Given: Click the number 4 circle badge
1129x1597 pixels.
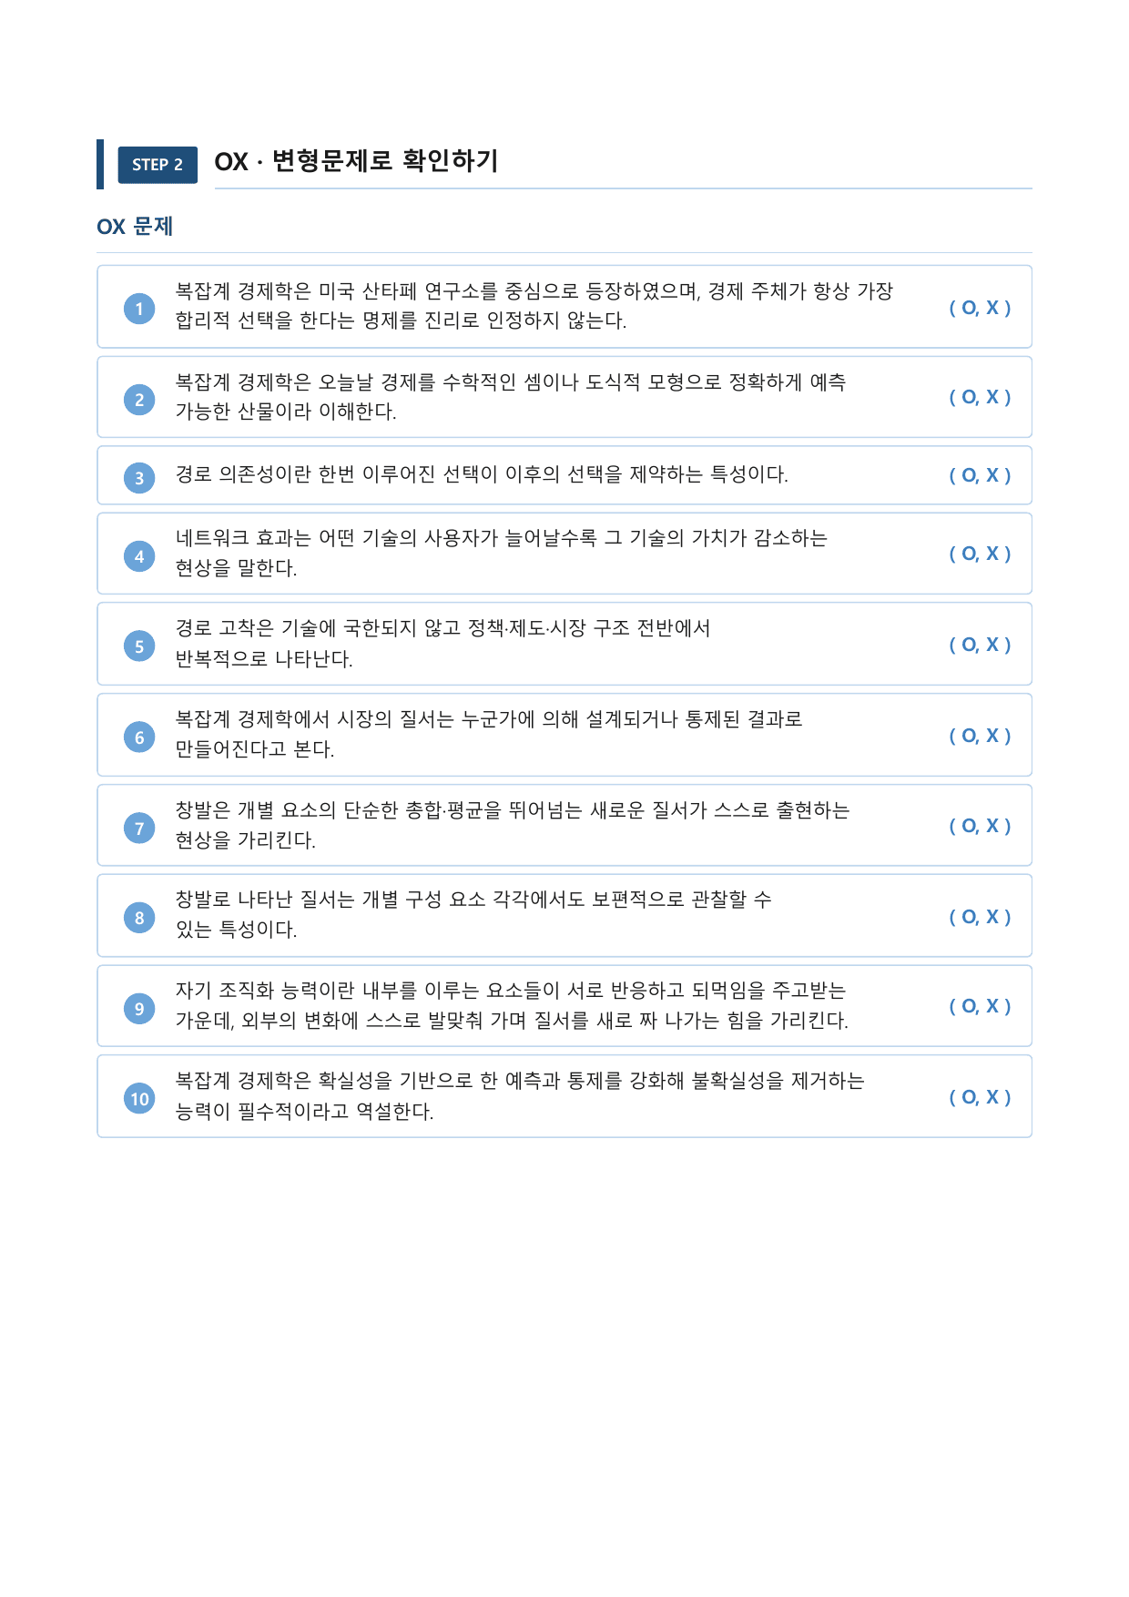Looking at the screenshot, I should [139, 556].
